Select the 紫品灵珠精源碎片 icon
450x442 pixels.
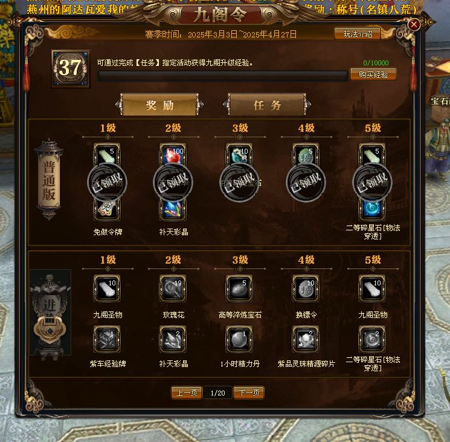(306, 339)
